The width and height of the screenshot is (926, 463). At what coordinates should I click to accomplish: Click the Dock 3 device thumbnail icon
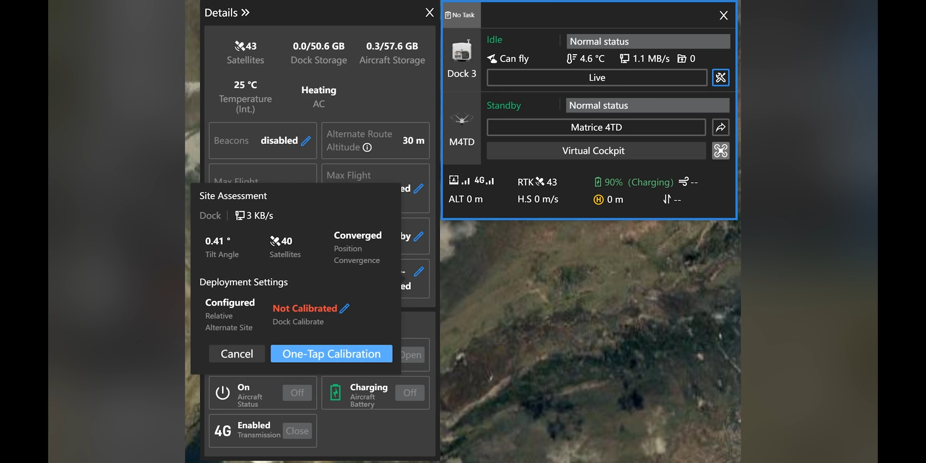[461, 51]
